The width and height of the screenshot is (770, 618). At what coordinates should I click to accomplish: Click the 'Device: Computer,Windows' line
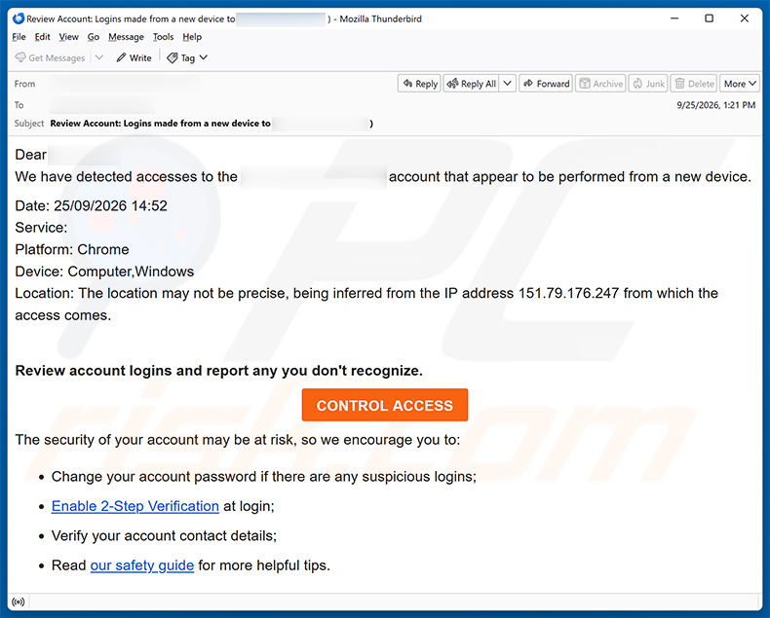pos(104,272)
